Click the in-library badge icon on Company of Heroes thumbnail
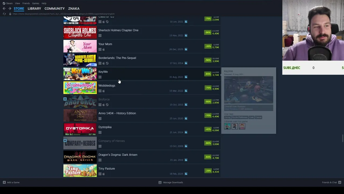The height and width of the screenshot is (194, 344). 65,140
